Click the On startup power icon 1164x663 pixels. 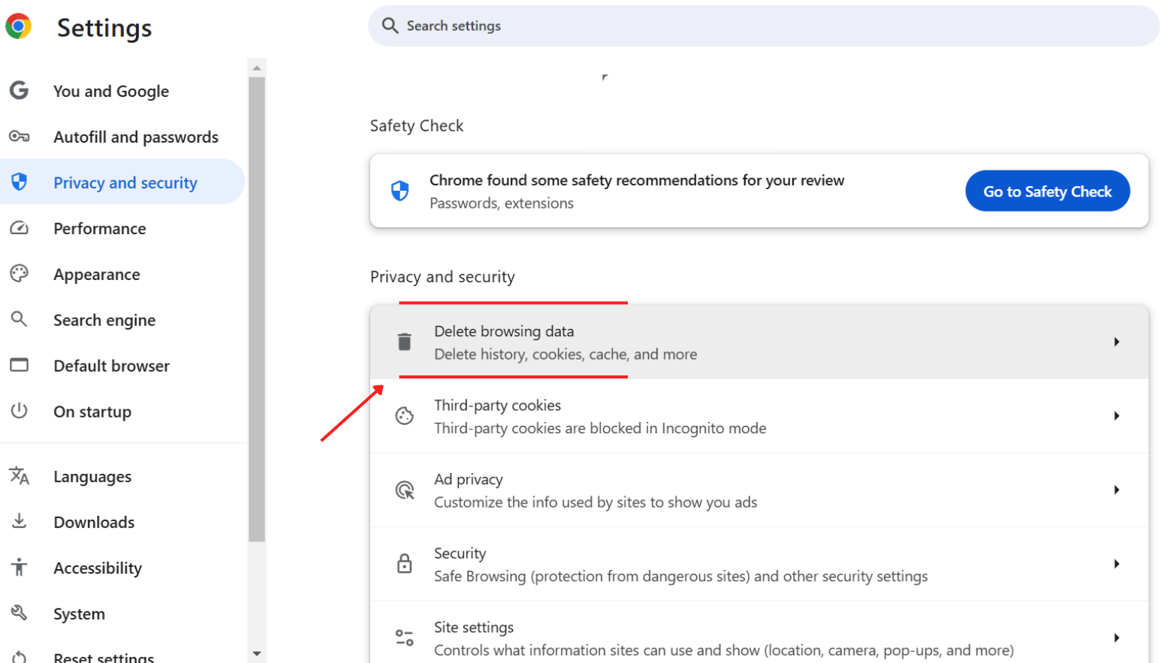point(19,411)
